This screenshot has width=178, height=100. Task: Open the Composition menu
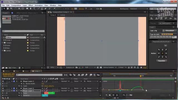tap(16, 5)
